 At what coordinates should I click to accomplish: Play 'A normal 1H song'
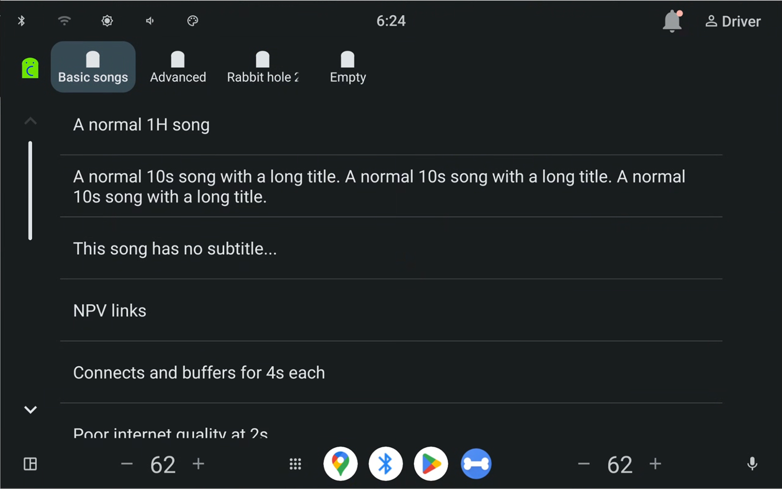point(141,125)
